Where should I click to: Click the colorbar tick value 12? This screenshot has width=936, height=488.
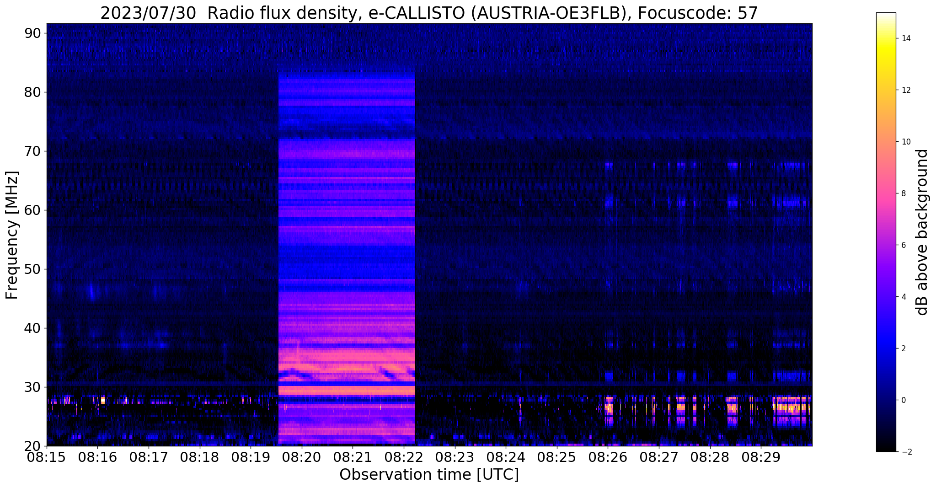coord(905,90)
